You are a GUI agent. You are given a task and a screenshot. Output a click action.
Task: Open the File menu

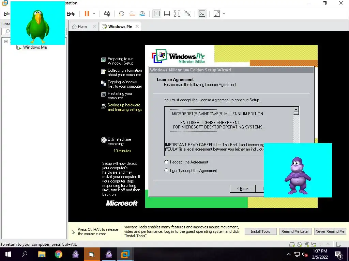pyautogui.click(x=7, y=14)
